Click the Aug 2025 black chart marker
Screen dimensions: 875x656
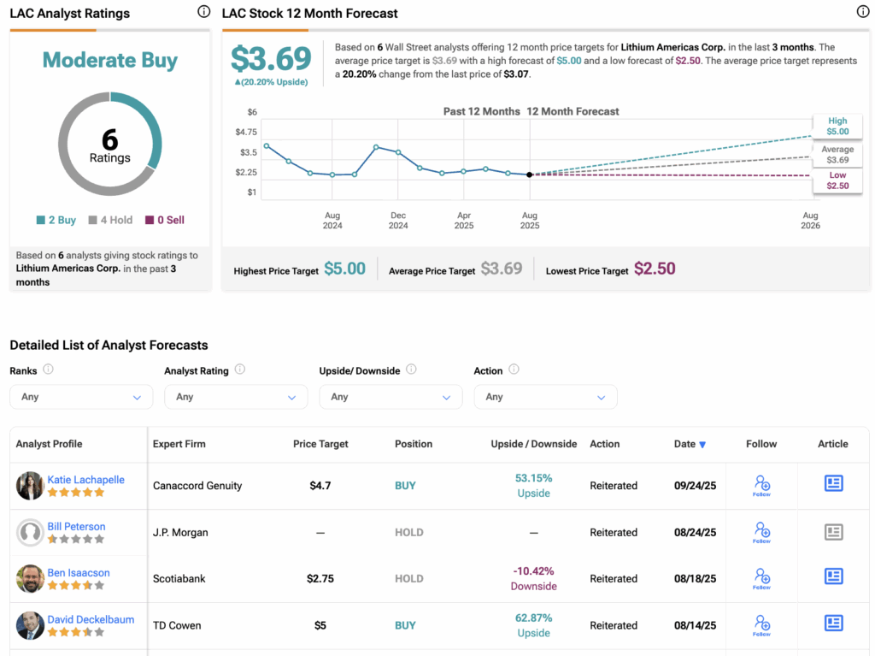tap(530, 174)
